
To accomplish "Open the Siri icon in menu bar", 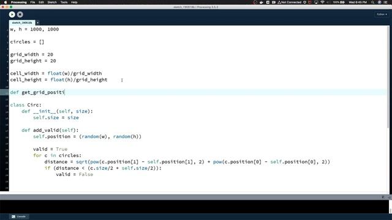I will click(x=379, y=2).
